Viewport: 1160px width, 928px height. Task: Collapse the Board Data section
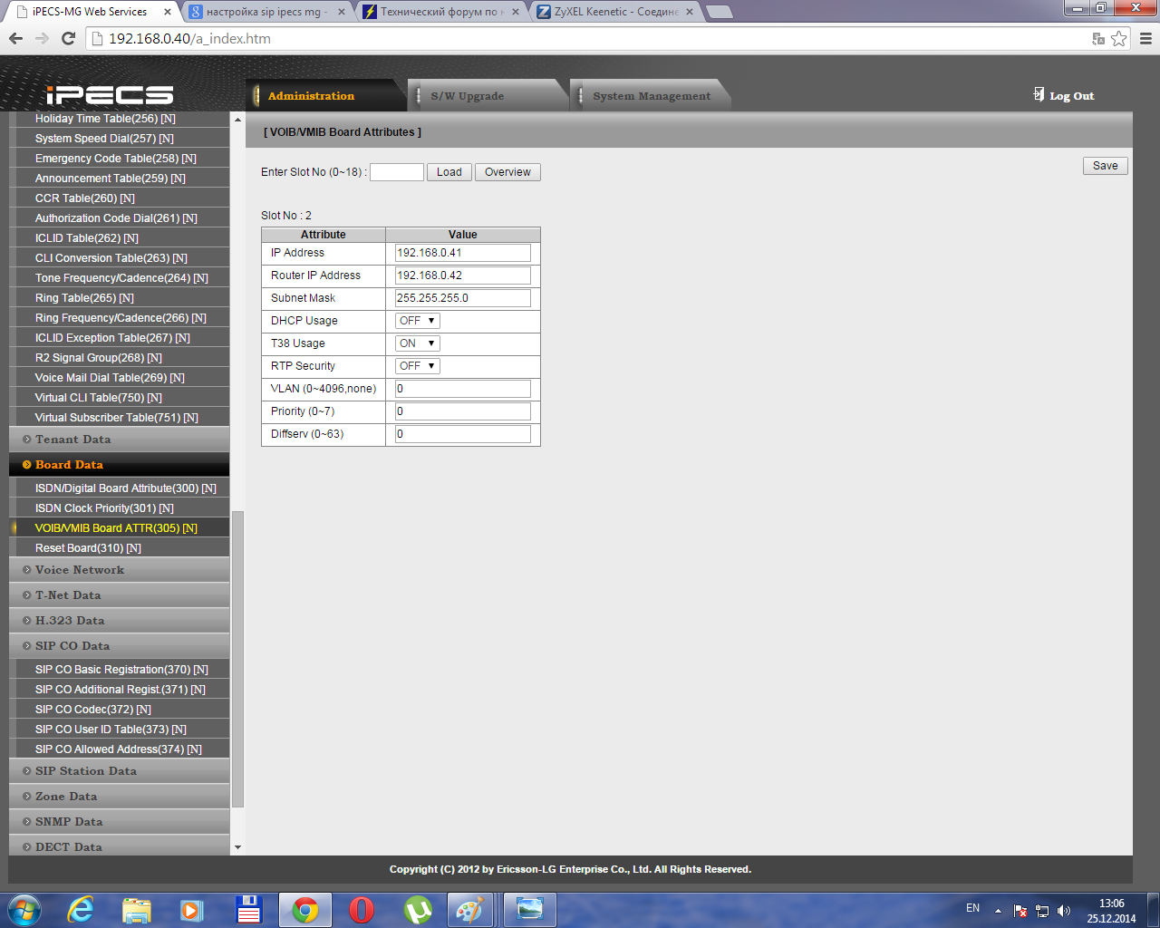coord(69,465)
